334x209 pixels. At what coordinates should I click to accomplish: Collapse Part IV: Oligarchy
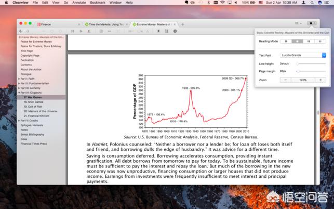(x=19, y=93)
